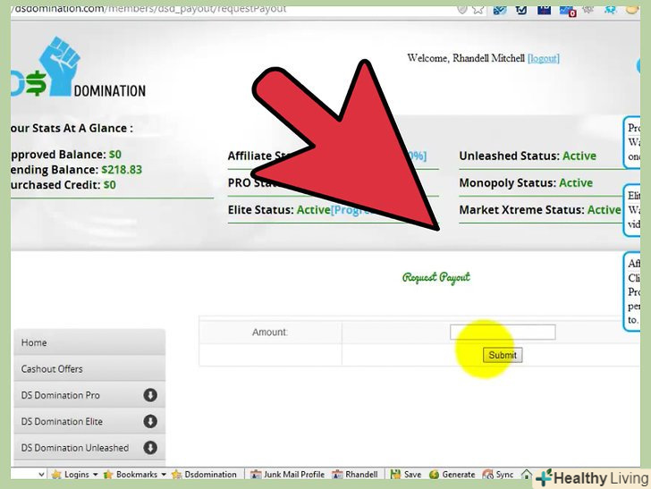Viewport: 651px width, 489px height.
Task: Click the Welcome, Rhandell Mitchell text
Action: tap(466, 58)
